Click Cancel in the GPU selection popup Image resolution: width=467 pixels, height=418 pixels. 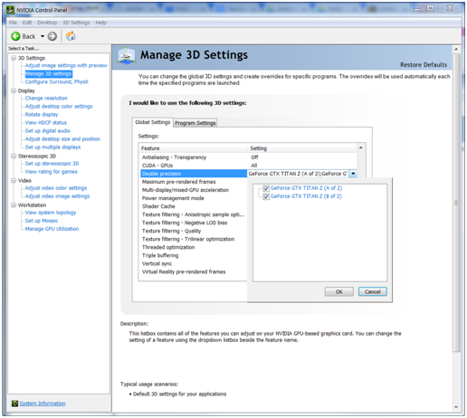point(373,291)
